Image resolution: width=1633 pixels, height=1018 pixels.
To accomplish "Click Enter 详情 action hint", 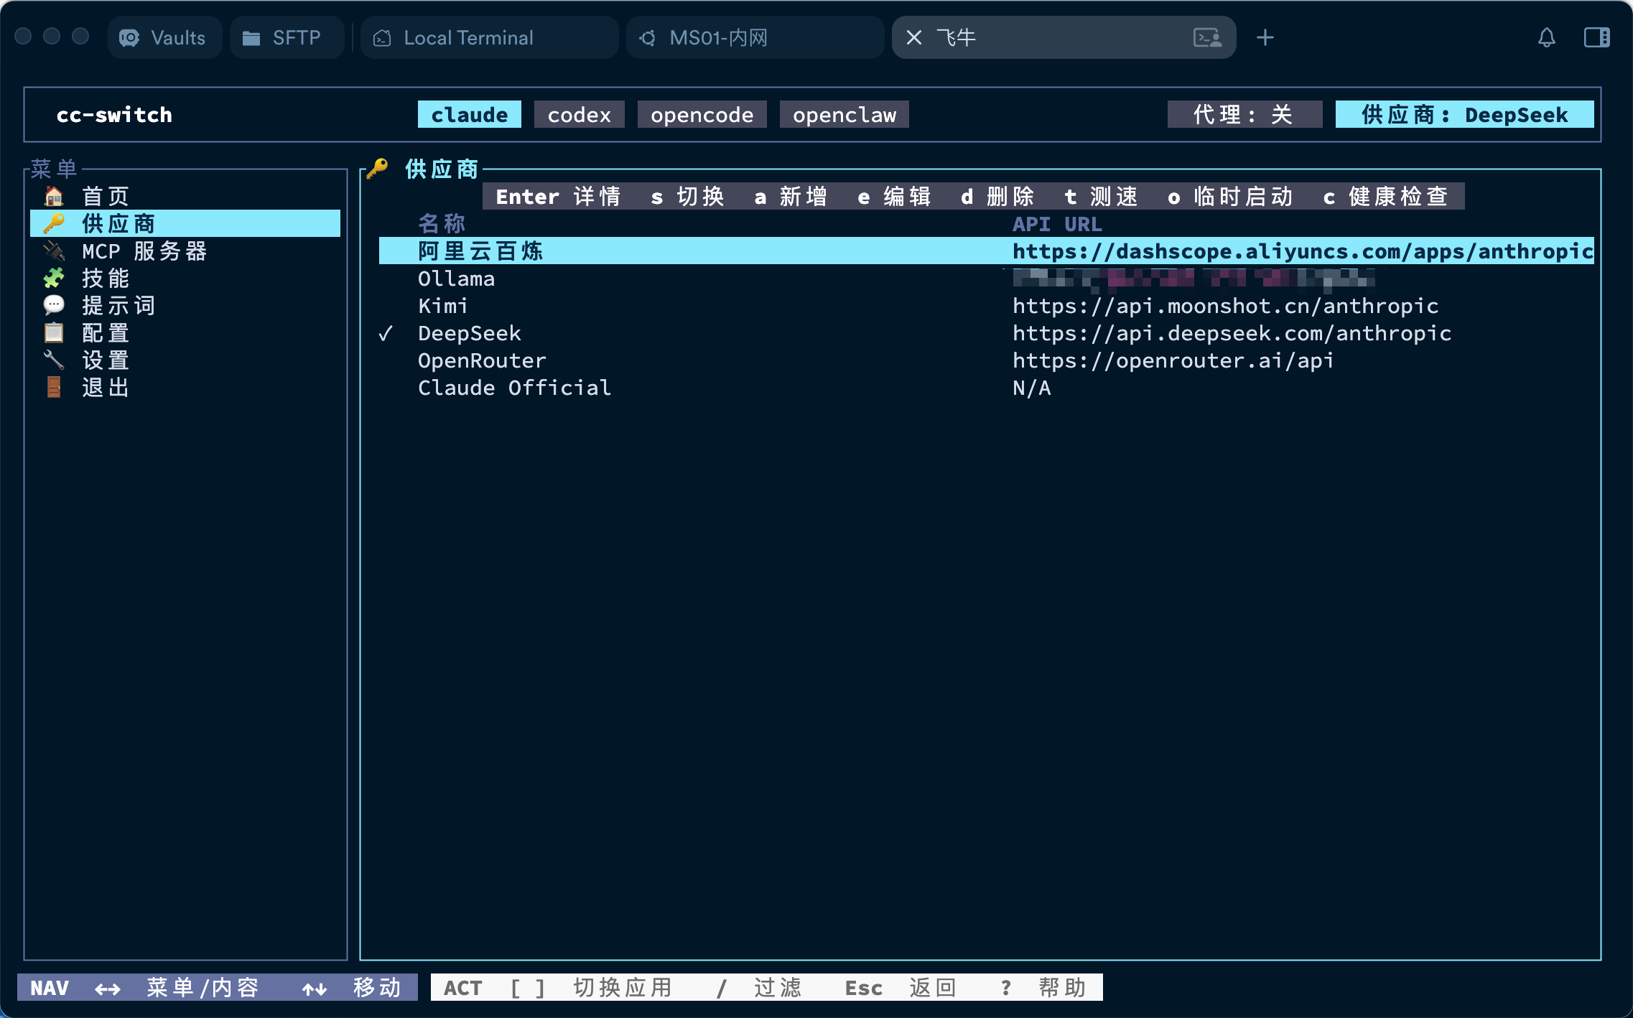I will (x=558, y=197).
